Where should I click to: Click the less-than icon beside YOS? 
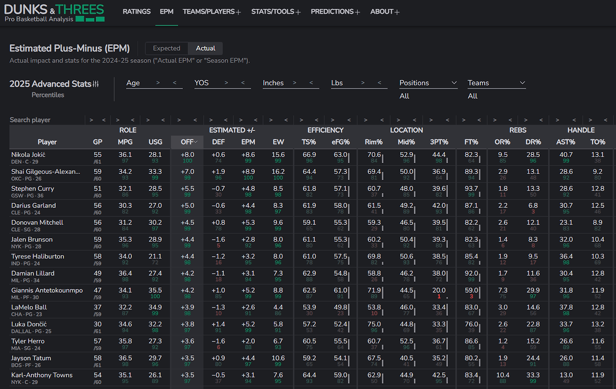[x=243, y=83]
